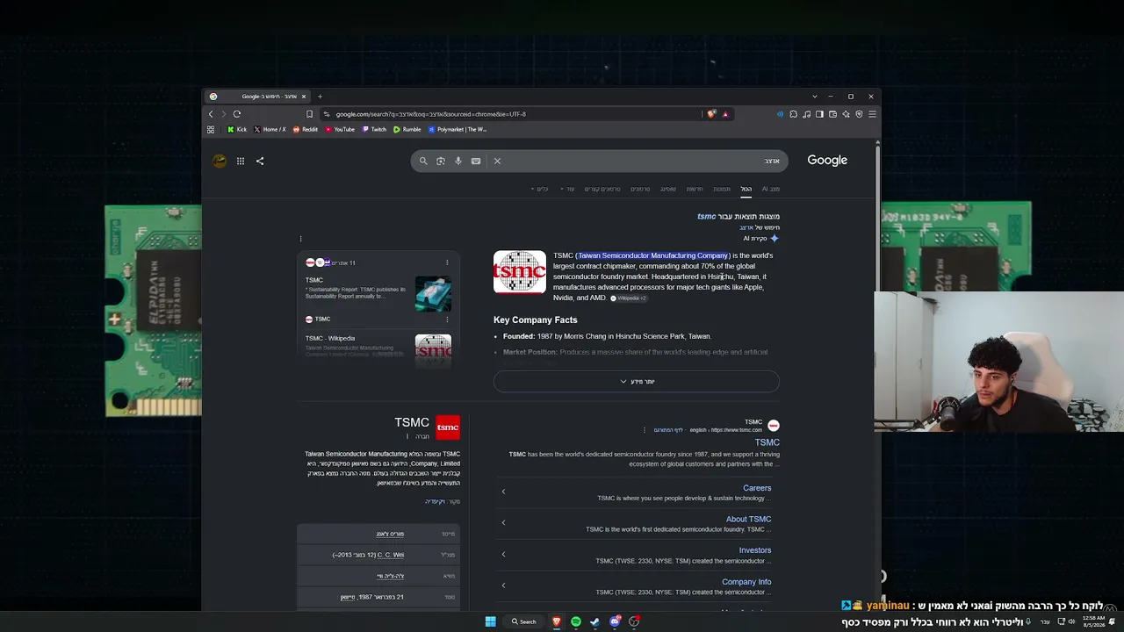The width and height of the screenshot is (1124, 632).
Task: Open the Kick bookmark
Action: (237, 129)
